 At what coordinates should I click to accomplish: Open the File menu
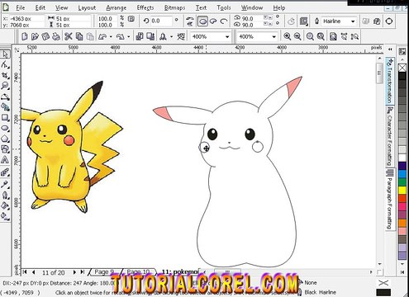point(21,8)
